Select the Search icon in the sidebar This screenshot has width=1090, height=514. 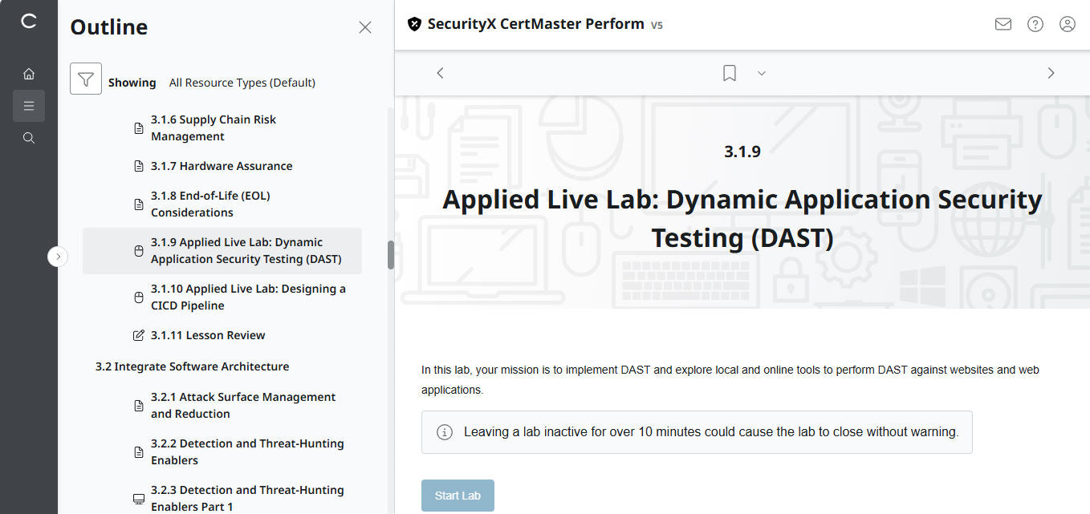tap(29, 137)
